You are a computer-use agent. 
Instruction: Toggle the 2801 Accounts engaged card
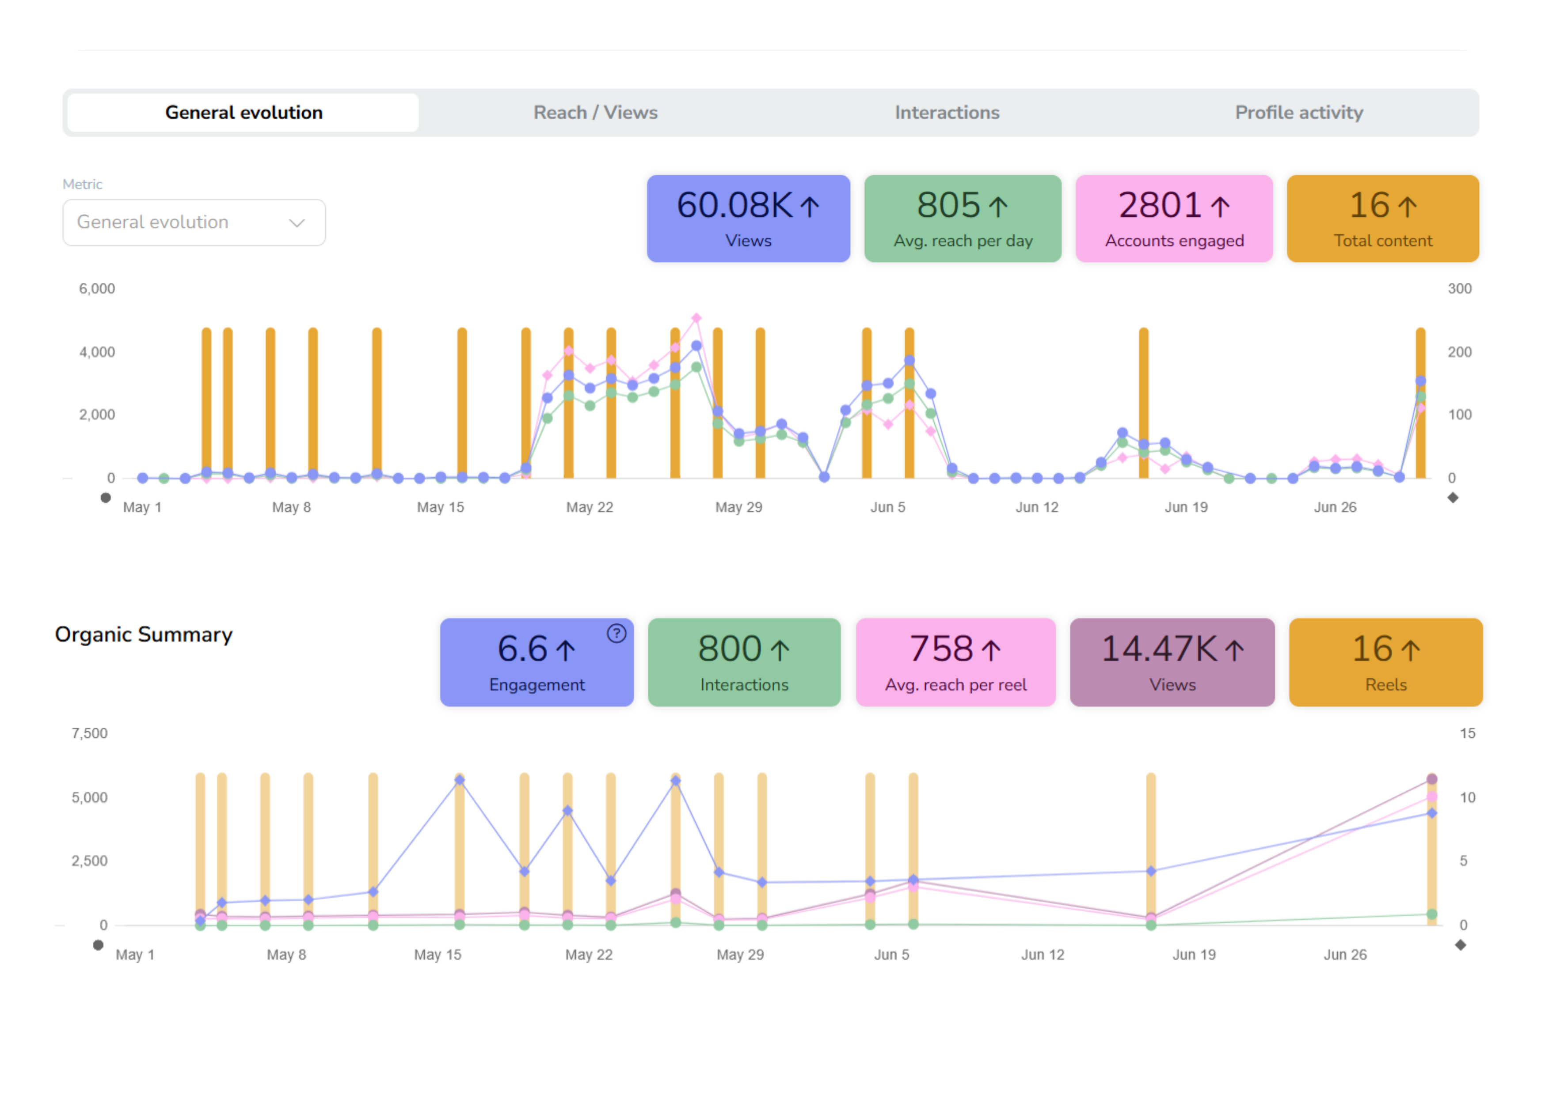coord(1174,219)
